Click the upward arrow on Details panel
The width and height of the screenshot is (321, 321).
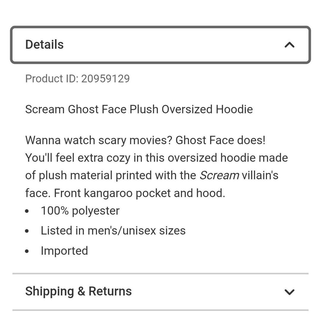pos(290,45)
